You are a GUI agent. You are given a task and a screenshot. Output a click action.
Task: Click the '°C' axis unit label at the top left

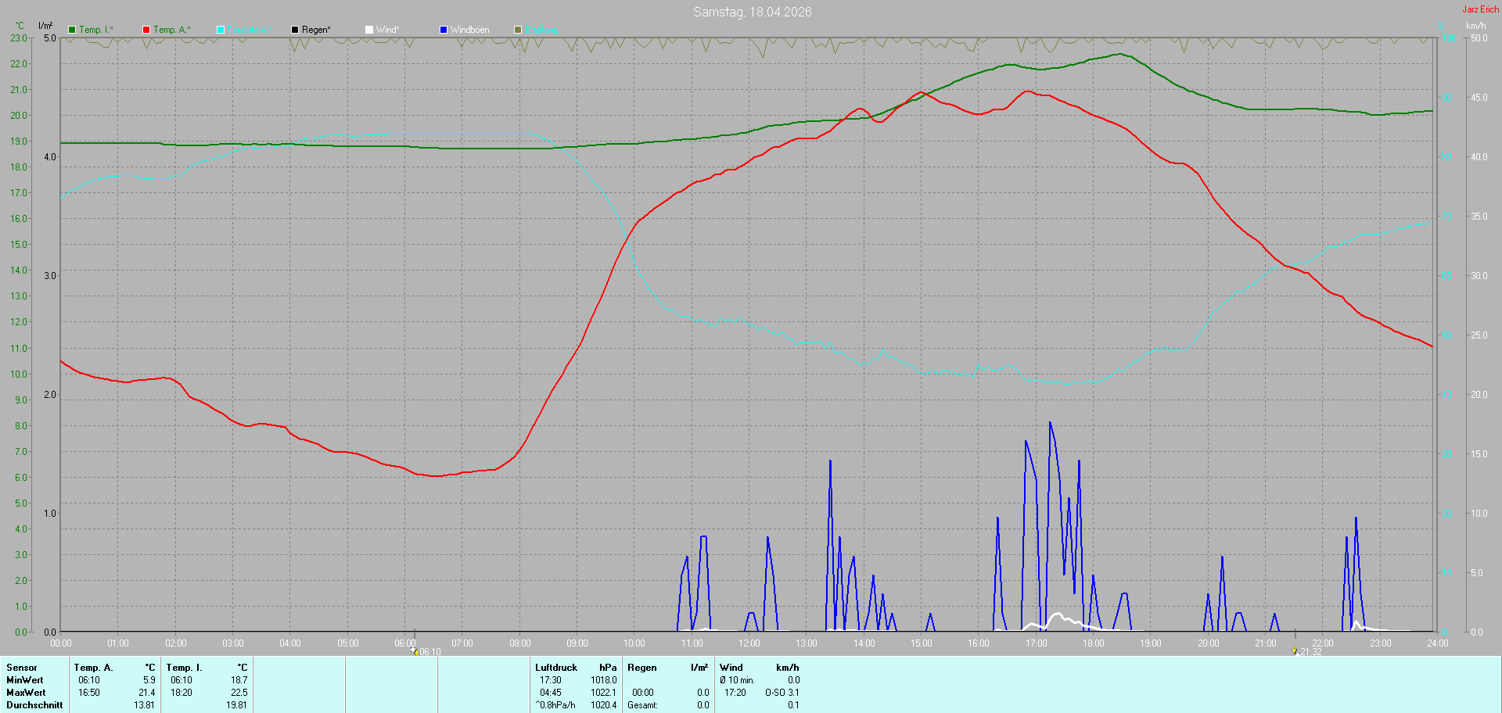[x=20, y=26]
